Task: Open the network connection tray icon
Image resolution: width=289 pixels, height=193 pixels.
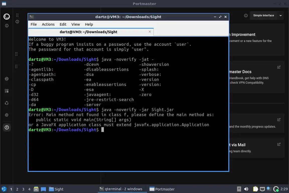Action: [x=262, y=189]
